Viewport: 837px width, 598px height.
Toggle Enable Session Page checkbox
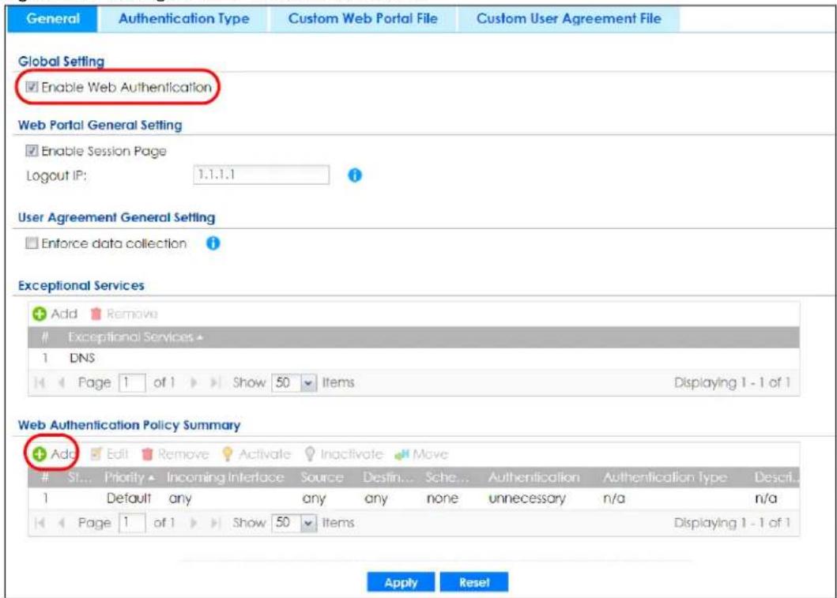(32, 151)
